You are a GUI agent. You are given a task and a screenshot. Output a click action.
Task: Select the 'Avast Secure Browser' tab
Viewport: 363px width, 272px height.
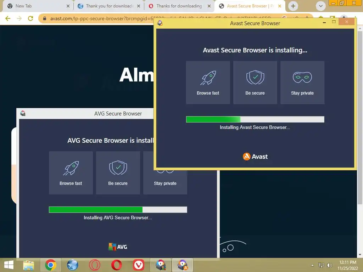[x=249, y=6]
